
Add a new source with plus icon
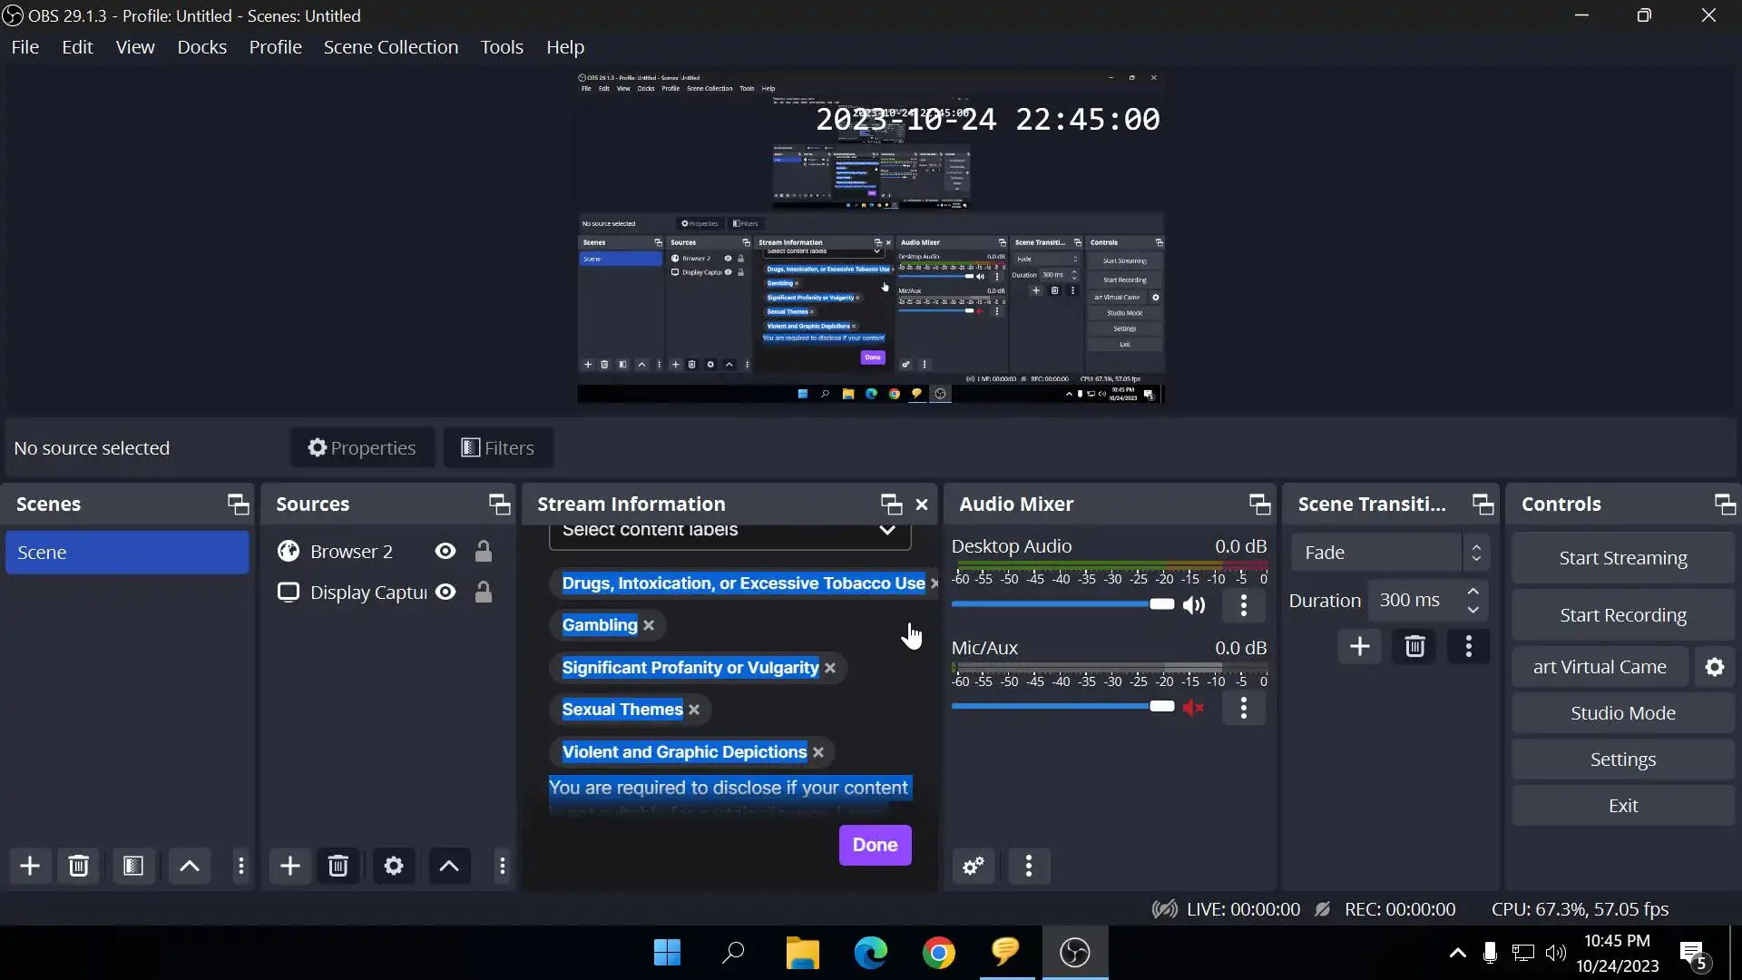[290, 867]
